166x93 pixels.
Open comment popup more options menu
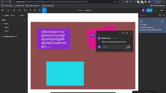pyautogui.click(x=120, y=33)
